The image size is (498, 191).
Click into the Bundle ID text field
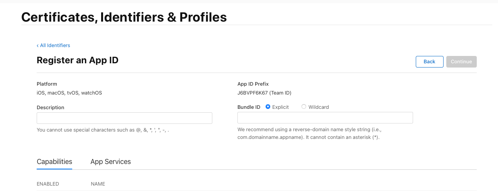coord(325,118)
